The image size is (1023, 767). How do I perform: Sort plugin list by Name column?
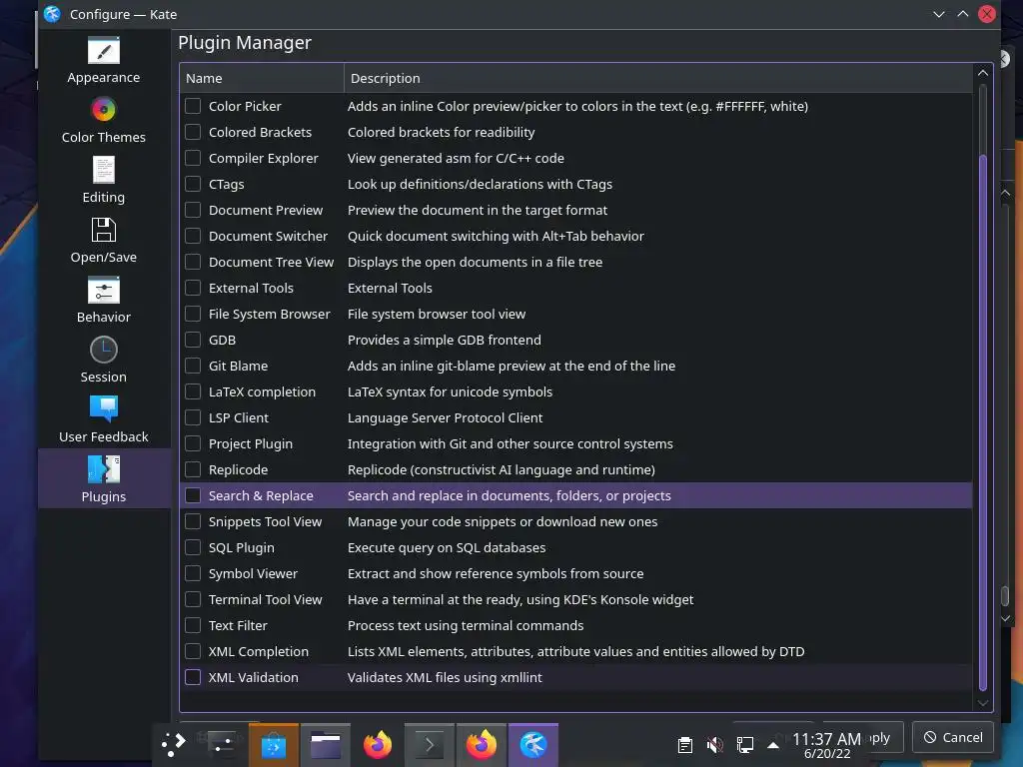coord(262,78)
